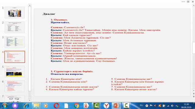Open the Windows Start menu
195x109 pixels.
(x=5, y=106)
